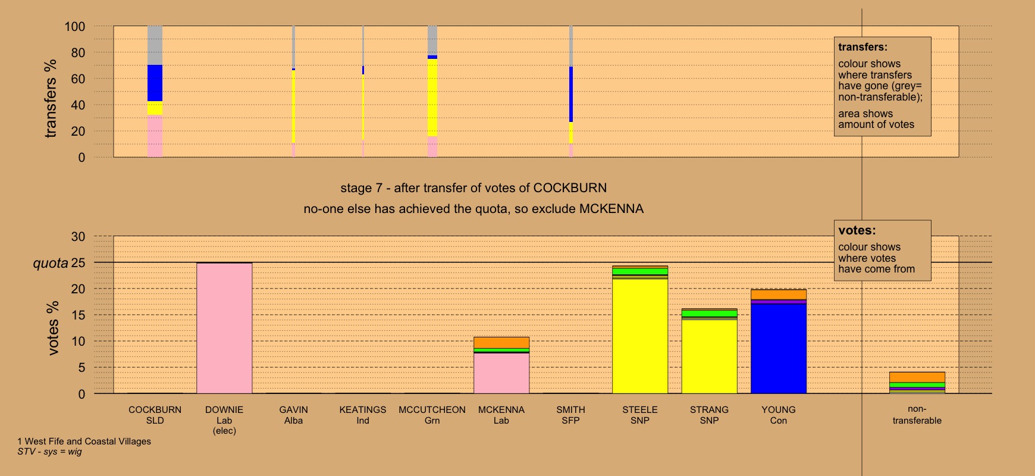Click yellow segment of MCCUTCHEON's transfers bar
This screenshot has width=1035, height=476.
point(432,98)
